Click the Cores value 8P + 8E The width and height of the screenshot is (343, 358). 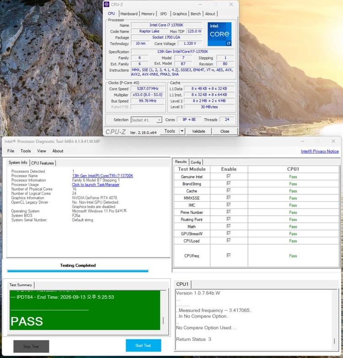click(189, 119)
